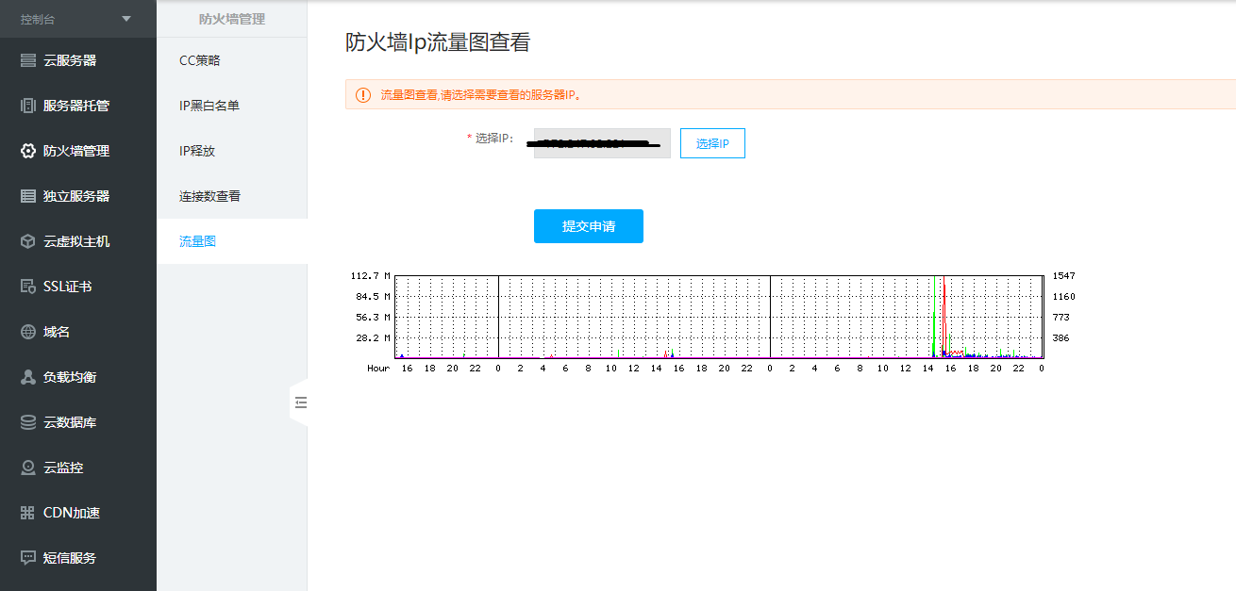Click the 1547 right axis label
This screenshot has height=591, width=1236.
1063,276
